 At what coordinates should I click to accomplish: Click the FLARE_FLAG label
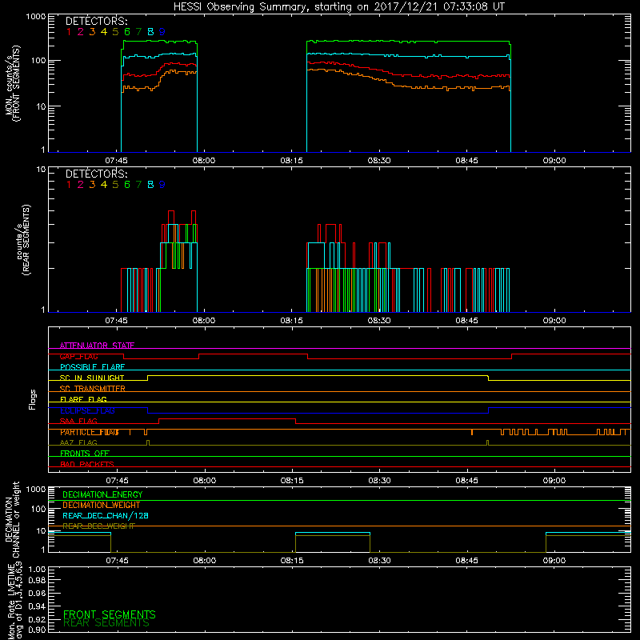point(83,399)
